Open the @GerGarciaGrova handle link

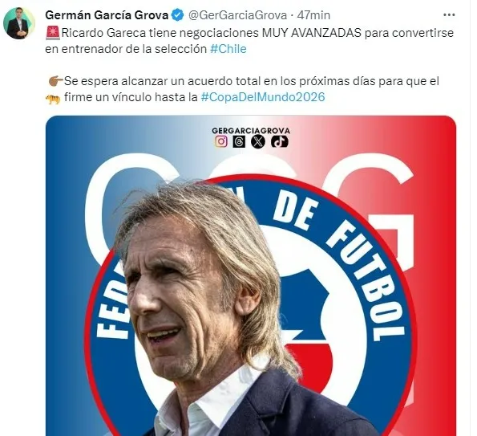click(x=237, y=15)
